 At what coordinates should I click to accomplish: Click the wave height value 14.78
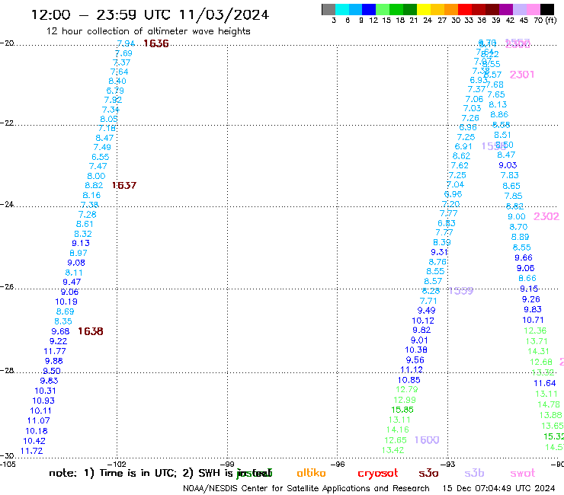[549, 404]
